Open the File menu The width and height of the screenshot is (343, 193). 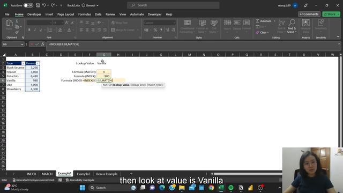click(7, 14)
